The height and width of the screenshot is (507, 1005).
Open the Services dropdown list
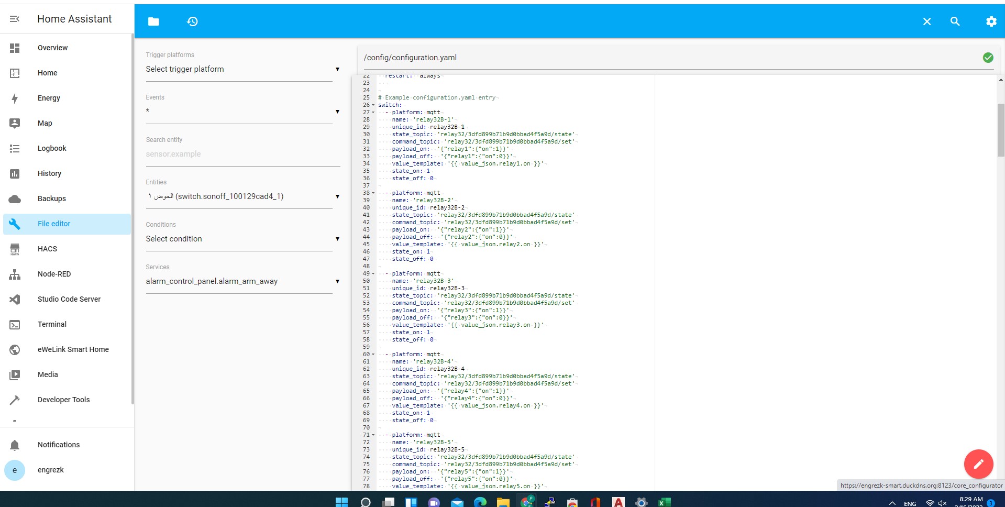[x=242, y=281]
